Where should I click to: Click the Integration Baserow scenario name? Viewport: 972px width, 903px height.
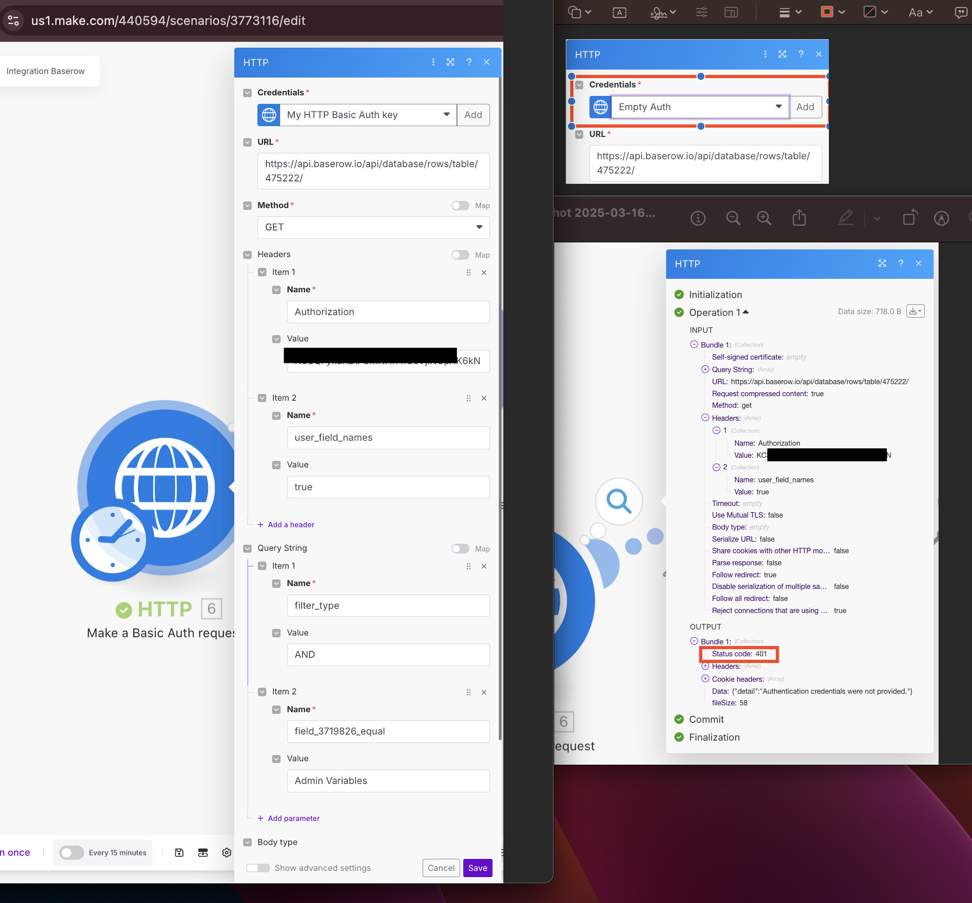[45, 71]
